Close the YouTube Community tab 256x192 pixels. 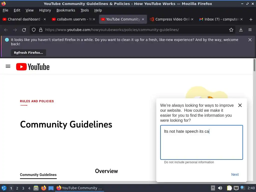click(143, 19)
